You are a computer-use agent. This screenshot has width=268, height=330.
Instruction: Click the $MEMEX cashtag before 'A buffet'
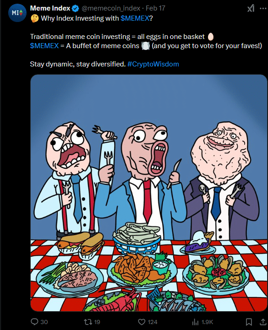(x=44, y=46)
